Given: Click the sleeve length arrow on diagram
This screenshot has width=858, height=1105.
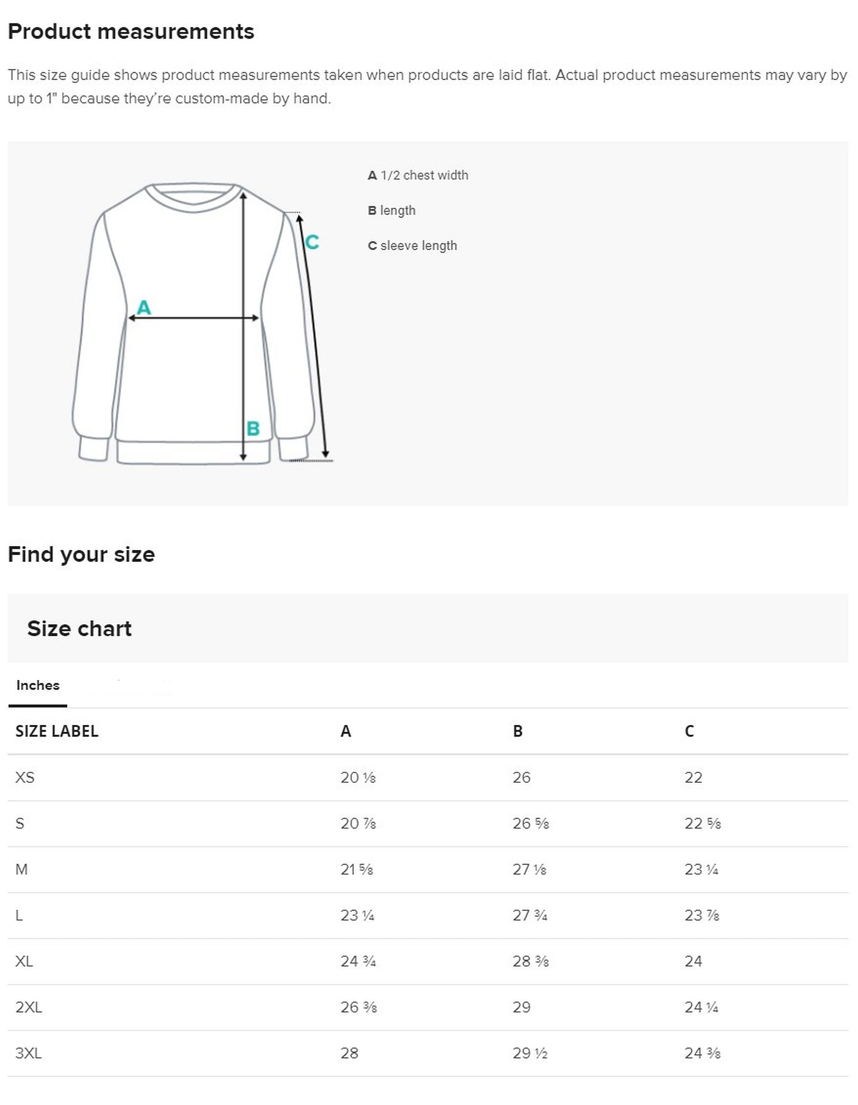Looking at the screenshot, I should coord(313,336).
